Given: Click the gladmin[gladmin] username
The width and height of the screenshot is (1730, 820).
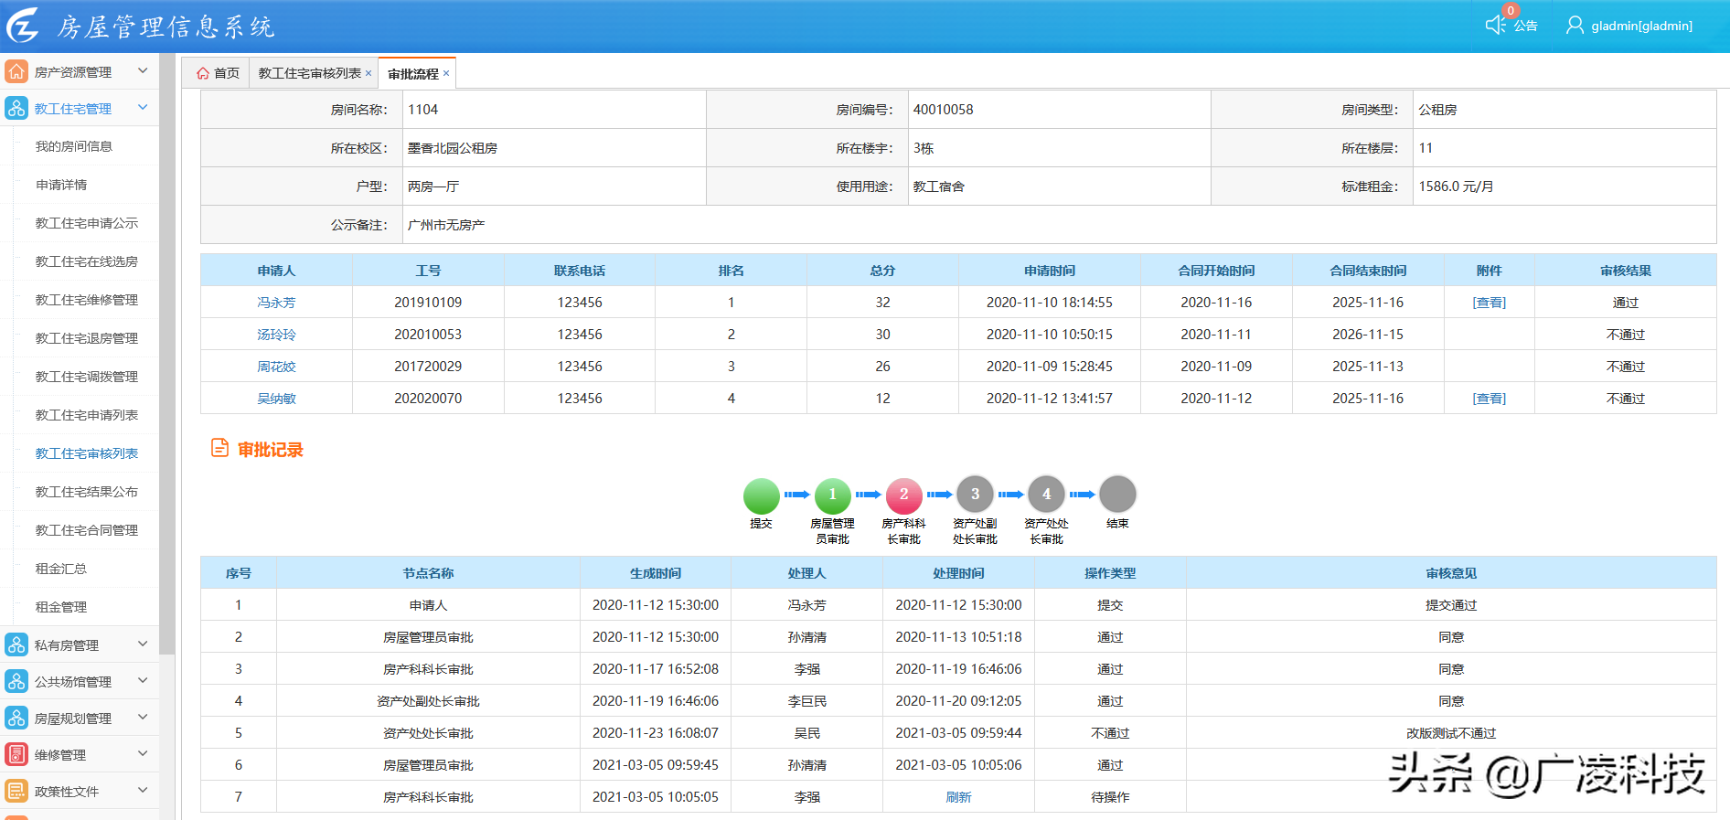Looking at the screenshot, I should tap(1641, 26).
